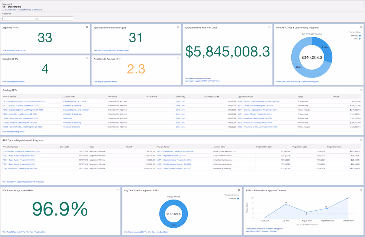Expand the Approved RFPs widget
The height and width of the screenshot is (237, 365).
87,27
